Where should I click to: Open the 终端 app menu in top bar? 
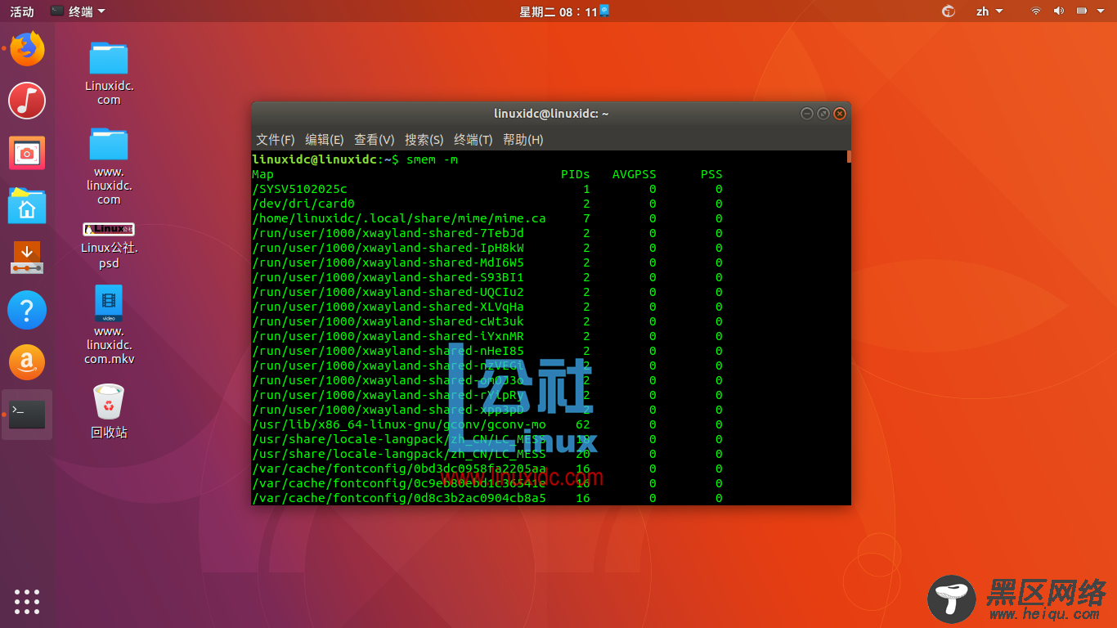[78, 11]
